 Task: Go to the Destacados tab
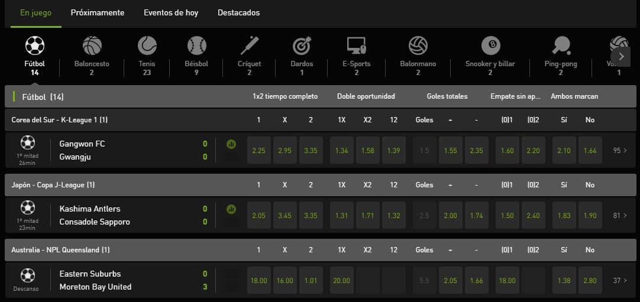238,12
